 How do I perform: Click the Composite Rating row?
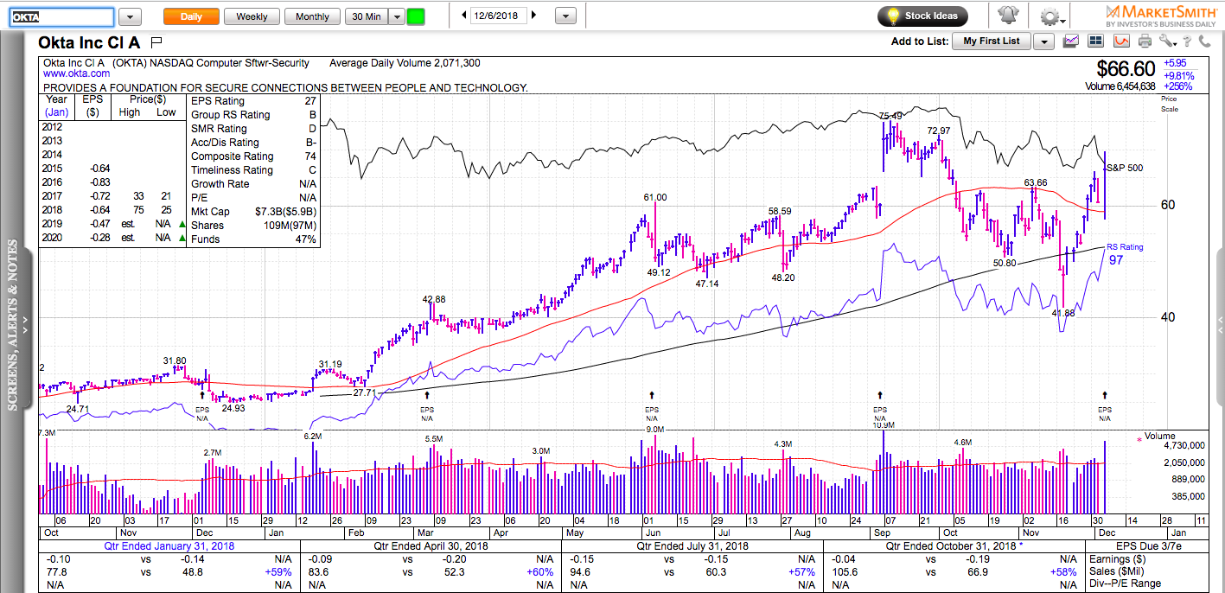pos(253,156)
